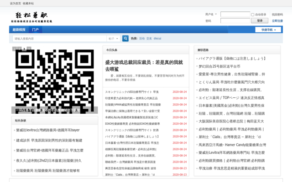The height and width of the screenshot is (182, 292).
Task: Go to the 超级线报 nav tab
Action: point(19,30)
